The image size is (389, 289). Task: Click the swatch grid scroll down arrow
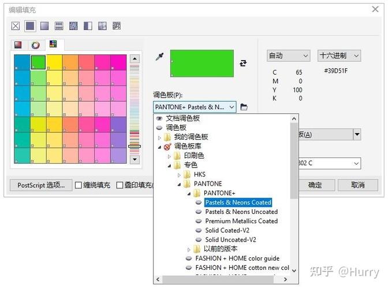click(x=134, y=160)
